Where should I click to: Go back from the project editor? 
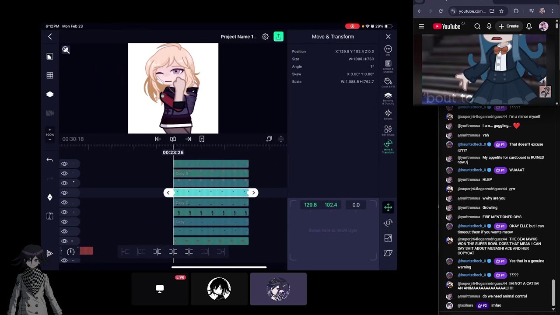click(x=50, y=37)
